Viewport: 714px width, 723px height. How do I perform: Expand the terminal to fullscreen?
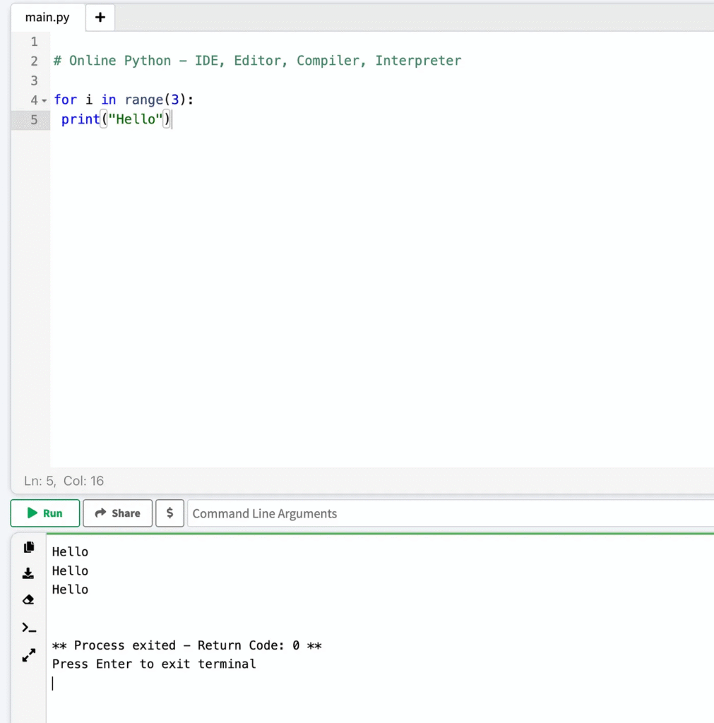pyautogui.click(x=28, y=655)
